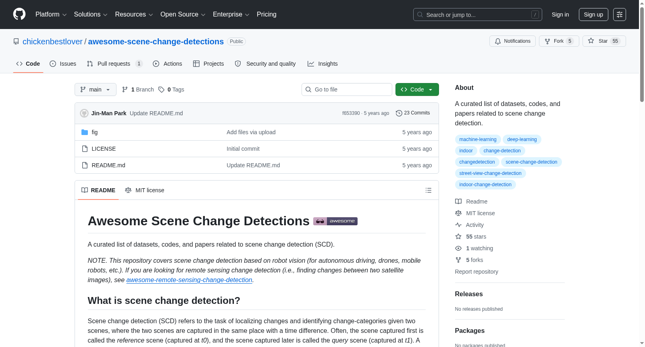Click the GitHub logo icon
Screen dimensions: 645x347
point(19,14)
